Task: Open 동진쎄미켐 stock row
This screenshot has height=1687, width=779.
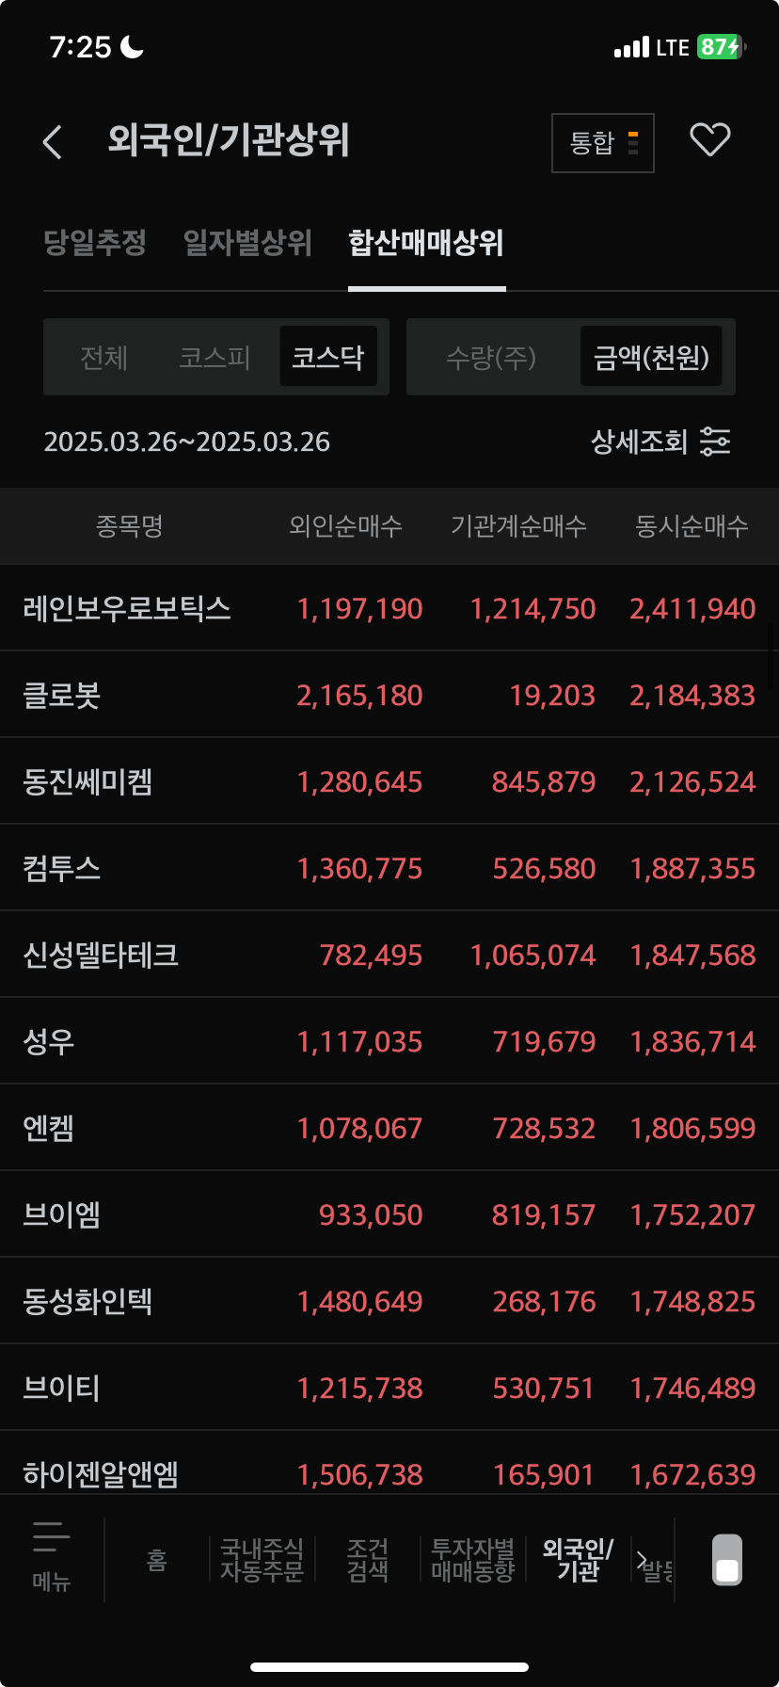Action: tap(389, 781)
